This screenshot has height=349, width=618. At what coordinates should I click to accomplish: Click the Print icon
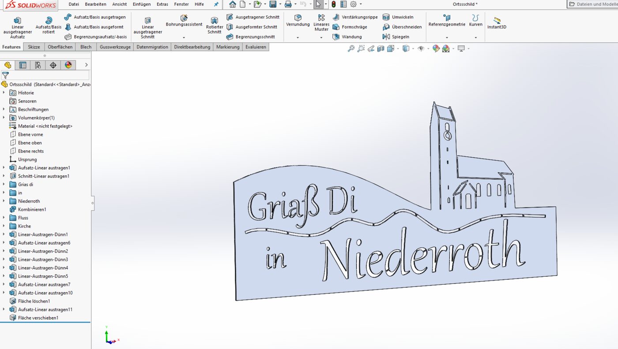pos(288,4)
